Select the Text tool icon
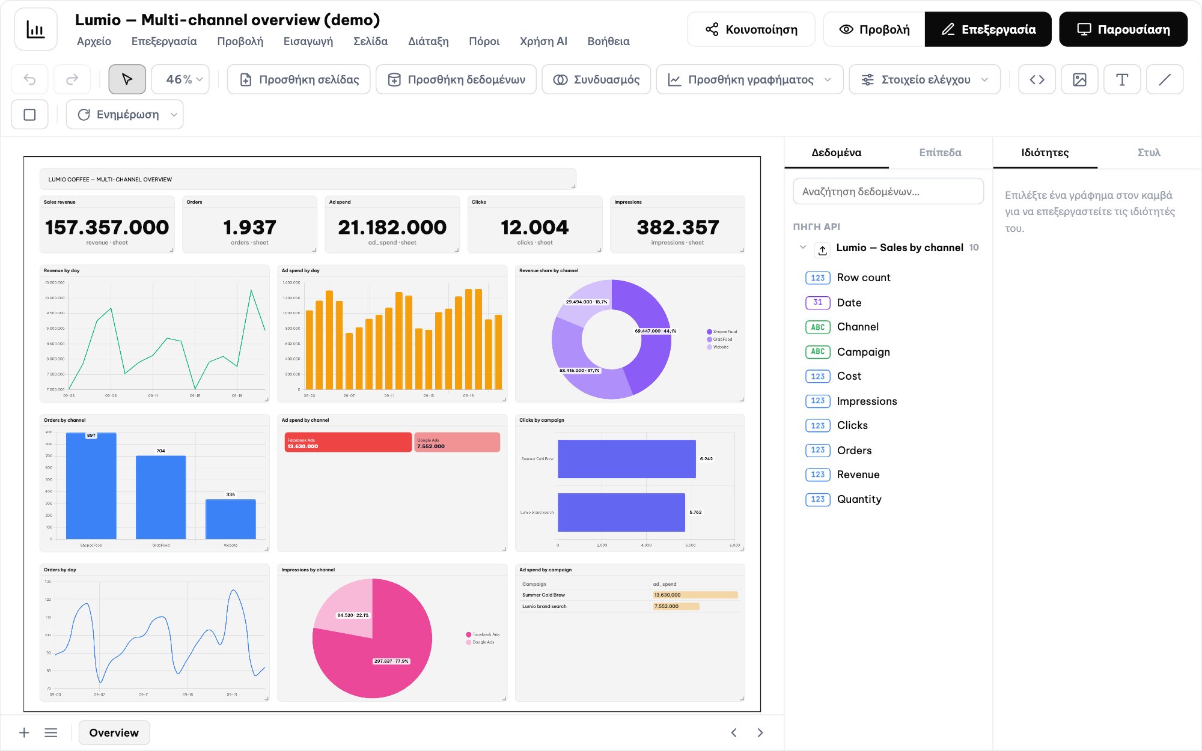Viewport: 1202px width, 751px height. 1122,79
